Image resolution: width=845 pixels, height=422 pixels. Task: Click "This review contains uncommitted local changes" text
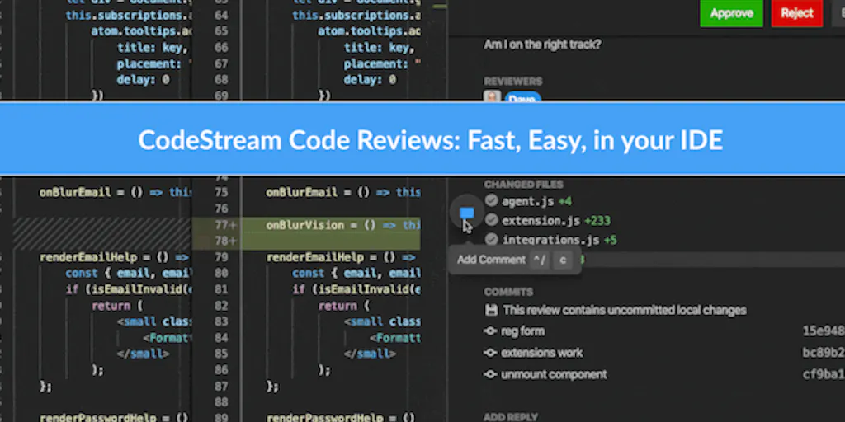tap(625, 310)
